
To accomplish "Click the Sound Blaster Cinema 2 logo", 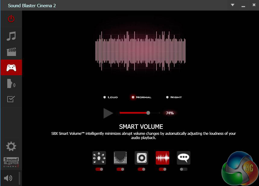I will pyautogui.click(x=11, y=162).
